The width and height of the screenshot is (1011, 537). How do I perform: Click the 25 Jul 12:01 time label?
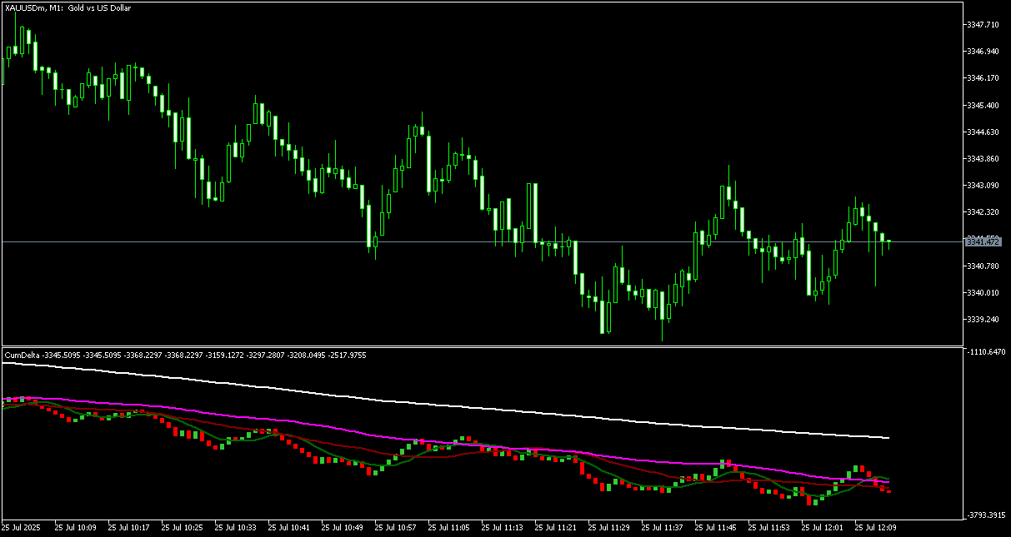pos(823,528)
